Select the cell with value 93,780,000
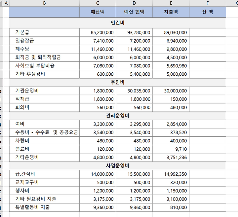The width and height of the screenshot is (238, 217). pos(134,32)
